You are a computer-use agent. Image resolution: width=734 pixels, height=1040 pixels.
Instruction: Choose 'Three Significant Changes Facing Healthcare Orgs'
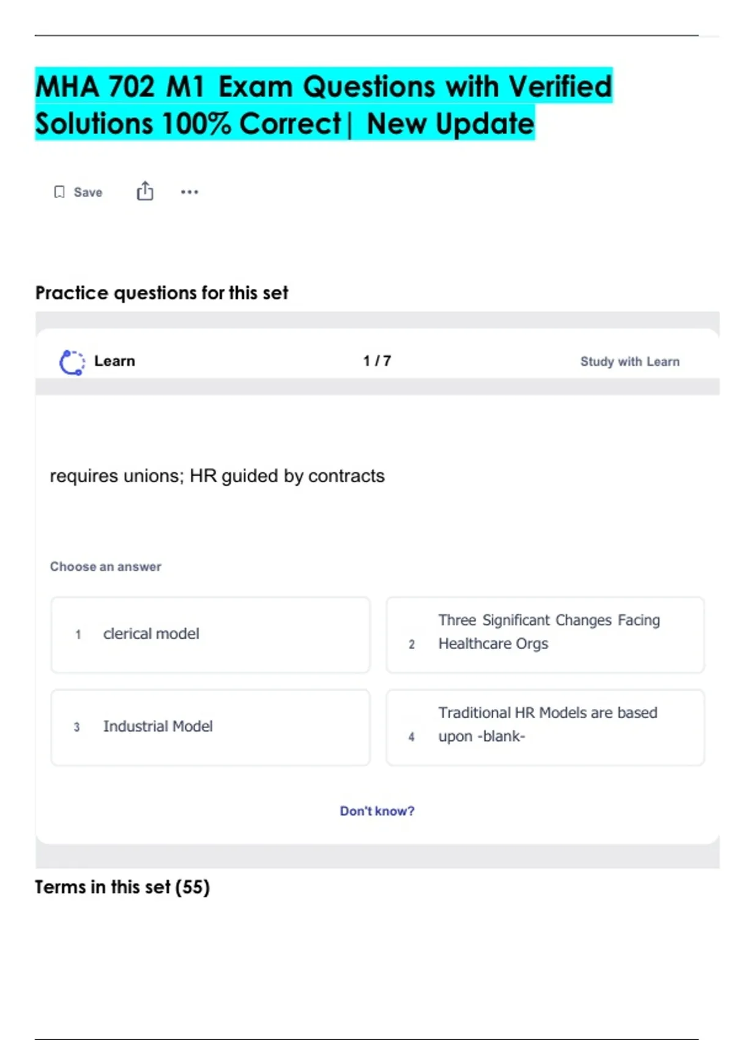[x=545, y=634]
